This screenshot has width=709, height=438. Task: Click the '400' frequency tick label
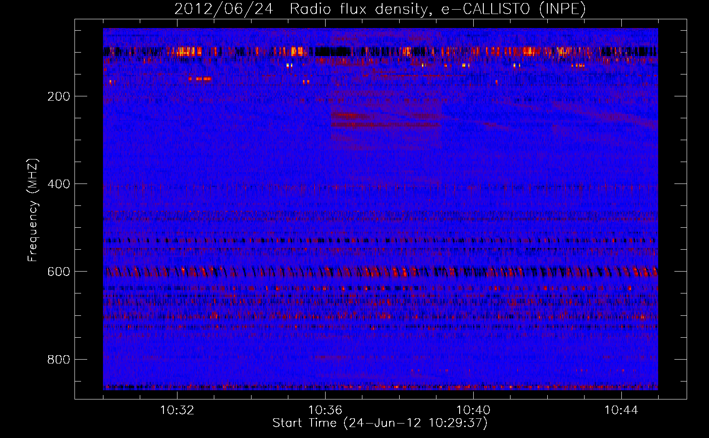coord(59,184)
